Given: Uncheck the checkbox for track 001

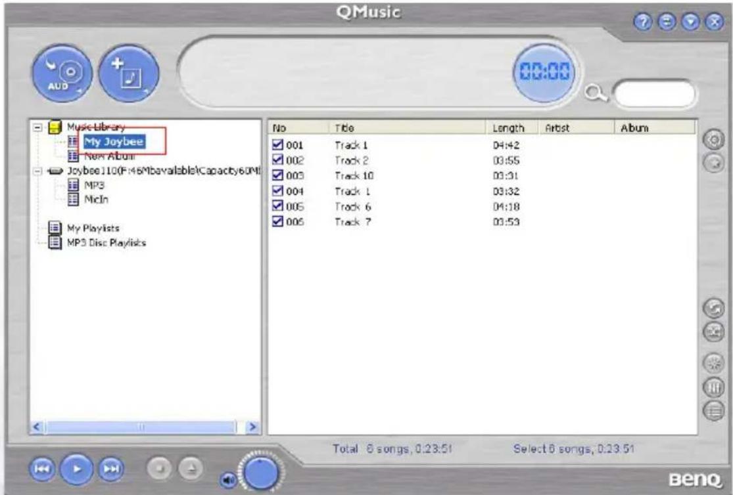Looking at the screenshot, I should pos(277,144).
